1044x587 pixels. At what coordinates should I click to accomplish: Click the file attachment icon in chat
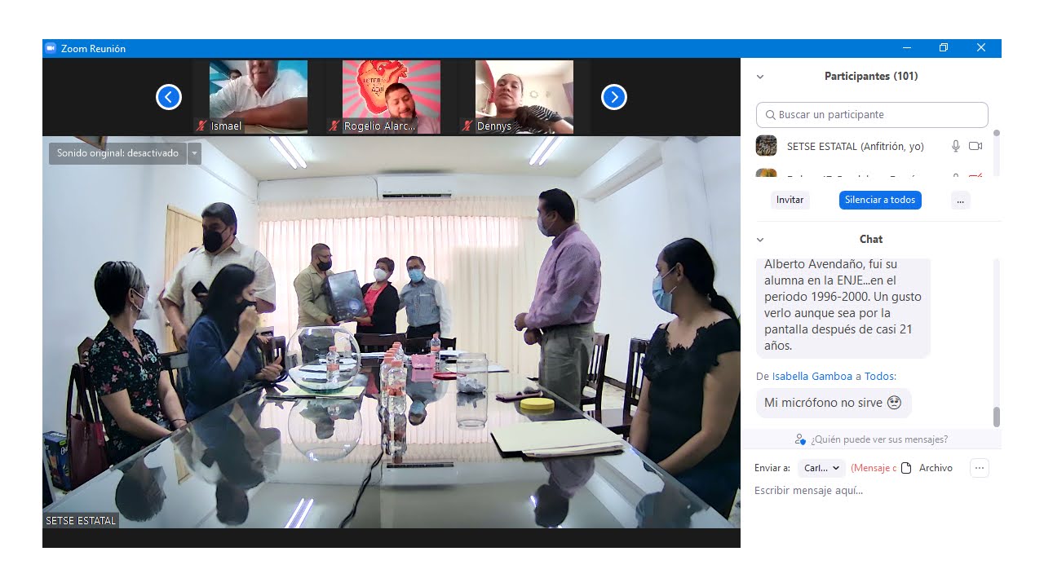click(x=905, y=468)
